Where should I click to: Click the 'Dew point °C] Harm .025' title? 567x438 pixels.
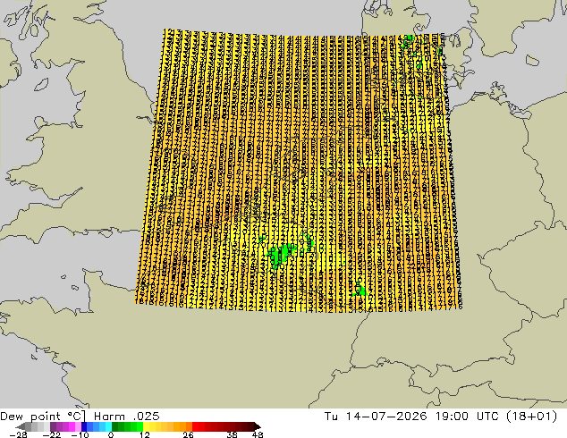80,417
